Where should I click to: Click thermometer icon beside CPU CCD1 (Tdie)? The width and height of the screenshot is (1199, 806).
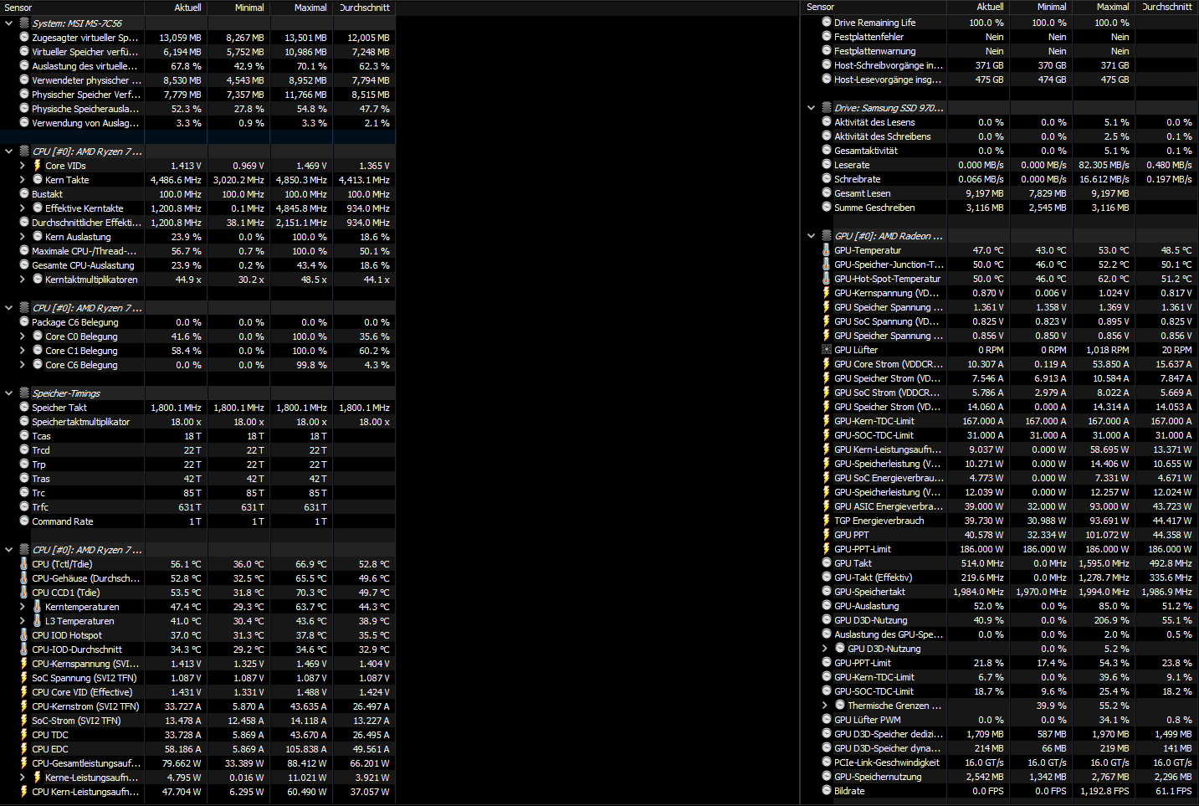coord(24,593)
